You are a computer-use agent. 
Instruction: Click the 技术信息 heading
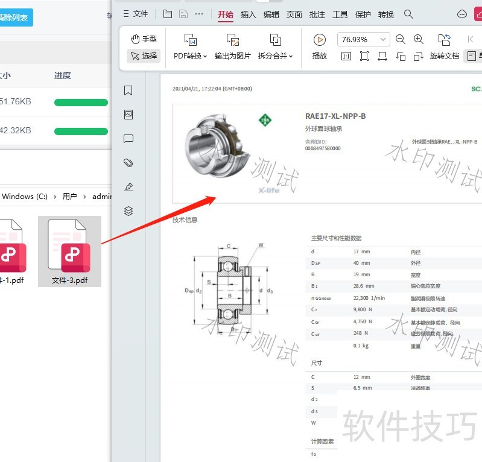pyautogui.click(x=185, y=220)
